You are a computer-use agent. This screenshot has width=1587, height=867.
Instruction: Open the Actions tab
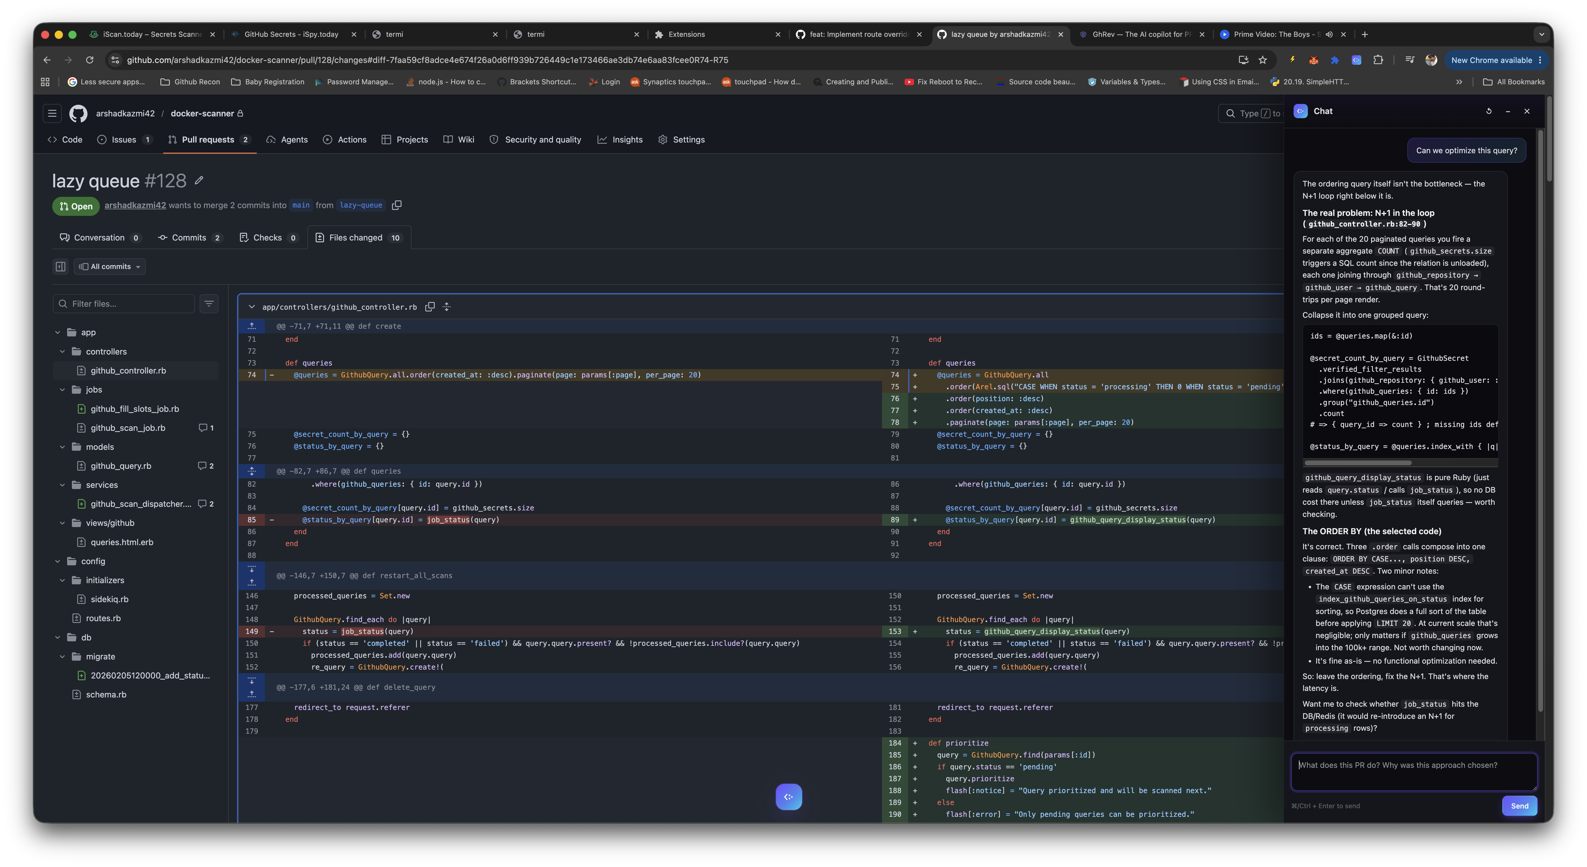tap(344, 140)
